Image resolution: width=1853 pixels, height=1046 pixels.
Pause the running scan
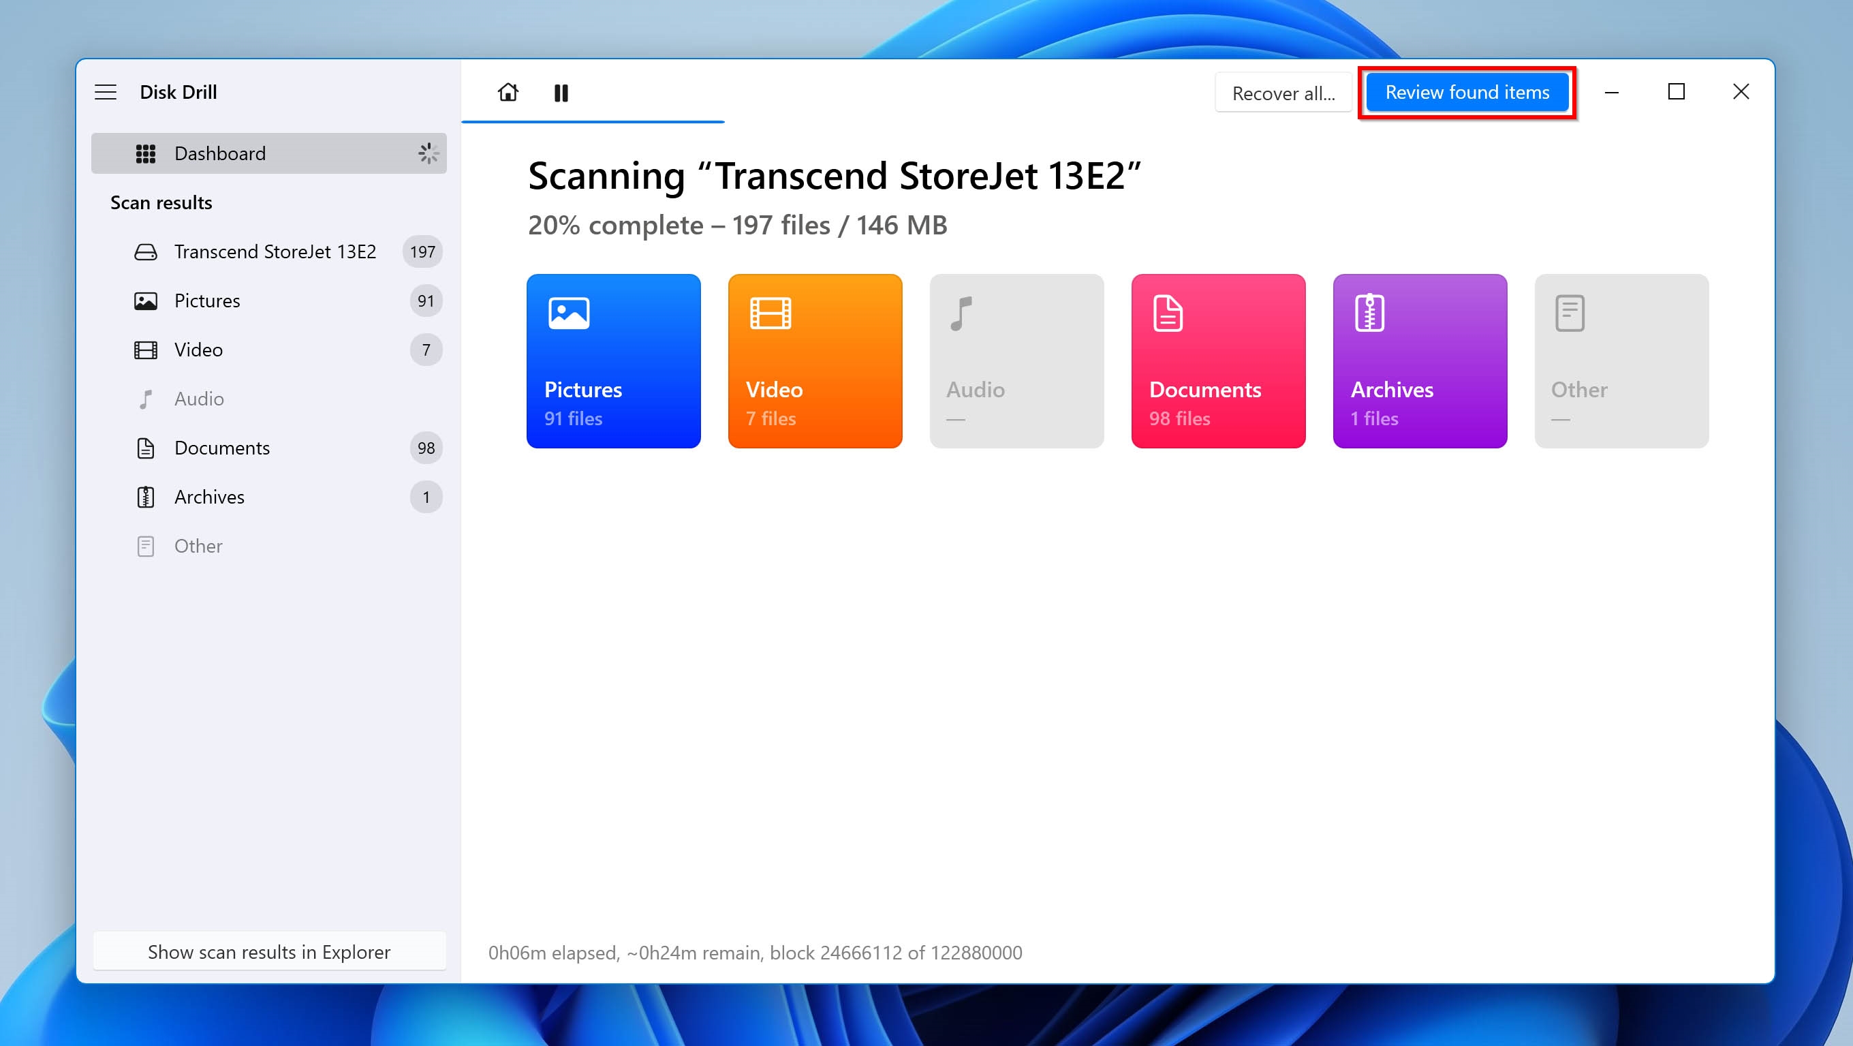(561, 93)
